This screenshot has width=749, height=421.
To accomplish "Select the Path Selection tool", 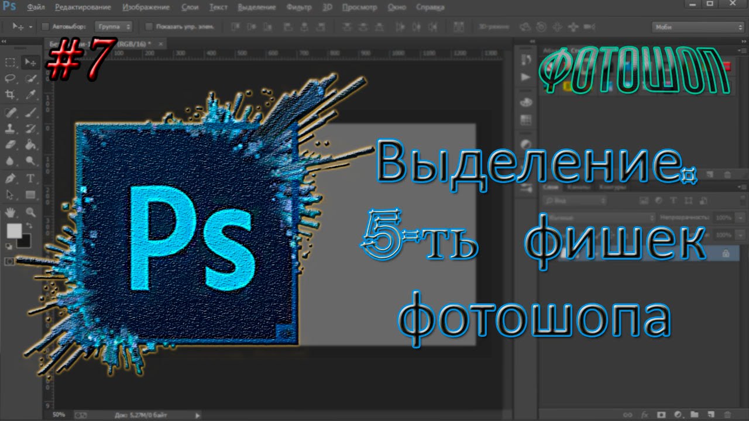I will (x=11, y=195).
